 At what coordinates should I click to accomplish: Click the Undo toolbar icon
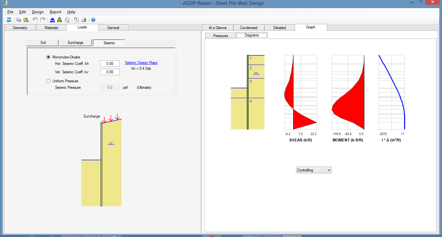[35, 20]
